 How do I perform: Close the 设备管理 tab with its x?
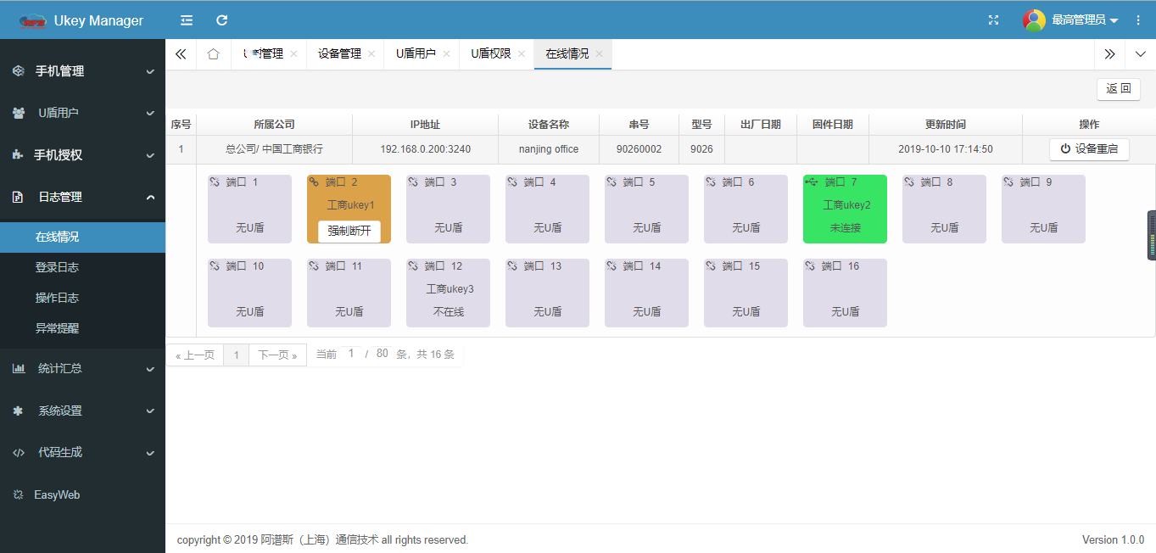(371, 53)
